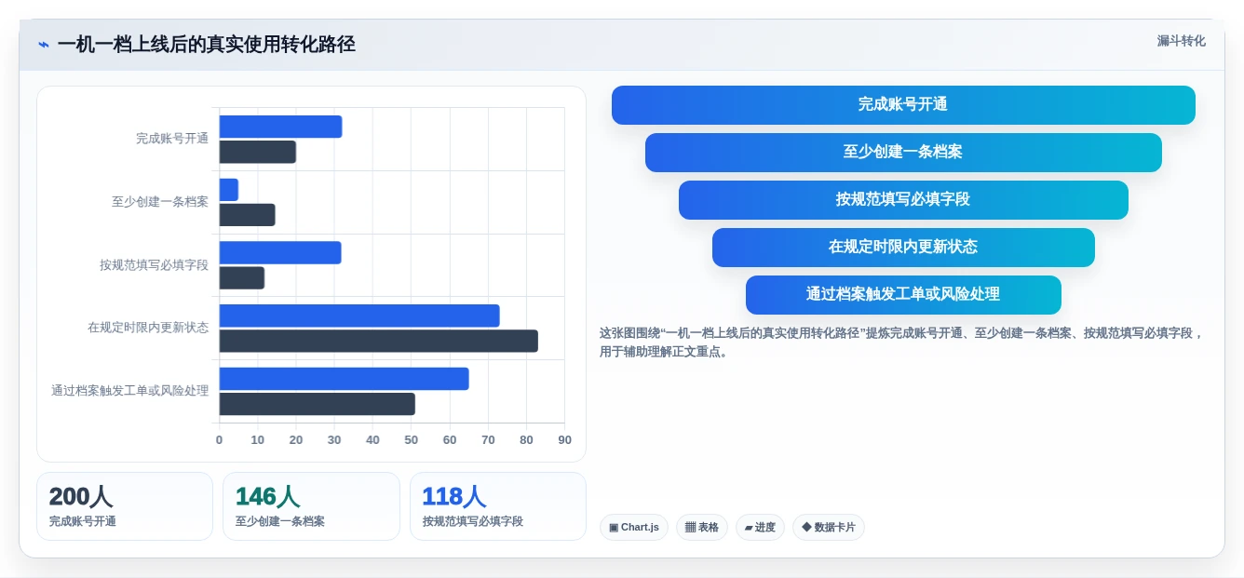Click the dark bar for 在规定时限内更新状态
Image resolution: width=1244 pixels, height=578 pixels.
click(x=379, y=341)
